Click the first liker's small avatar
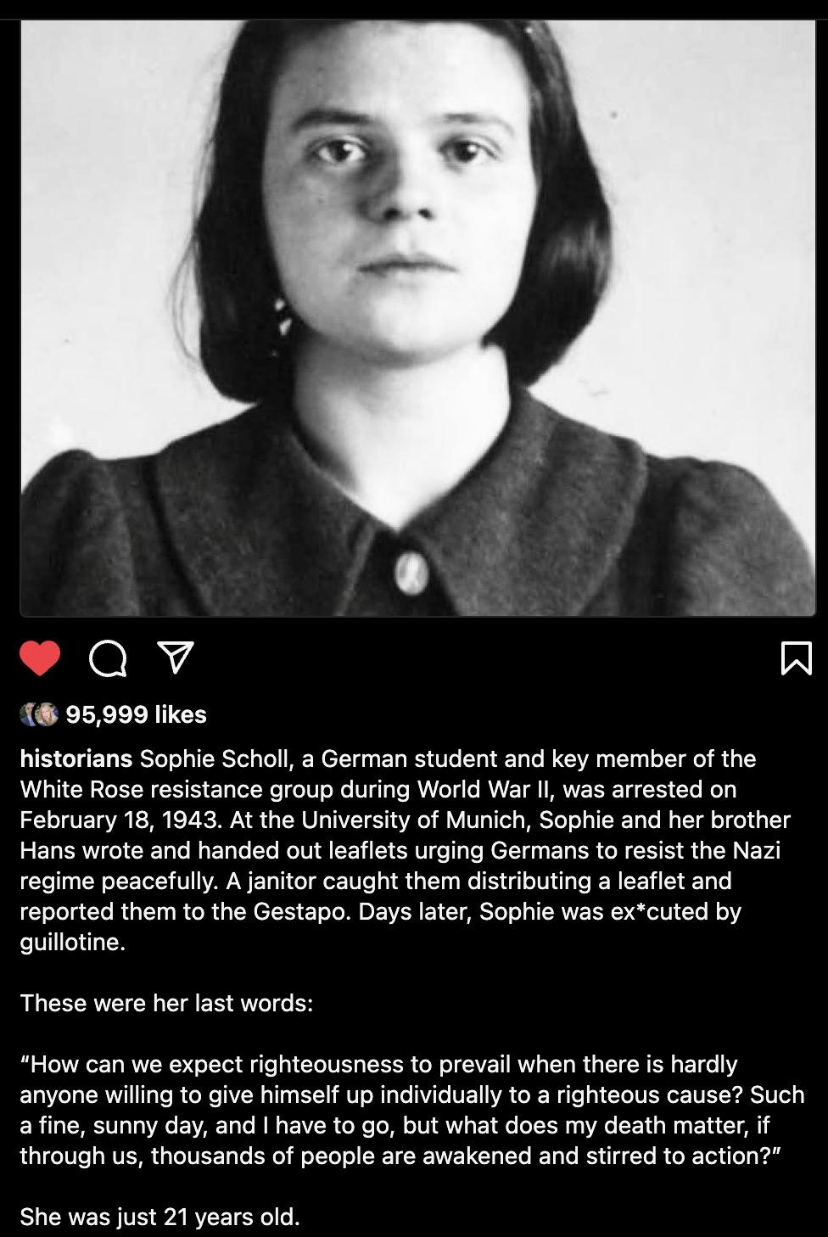This screenshot has height=1237, width=828. [x=30, y=714]
